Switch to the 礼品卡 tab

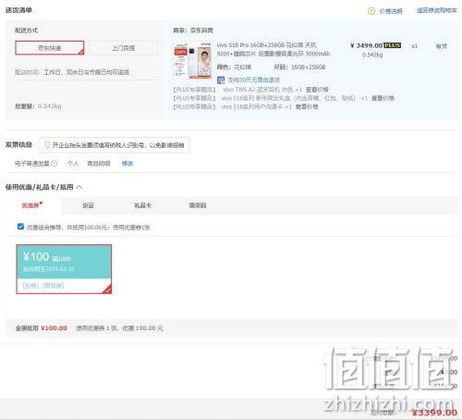pyautogui.click(x=142, y=205)
